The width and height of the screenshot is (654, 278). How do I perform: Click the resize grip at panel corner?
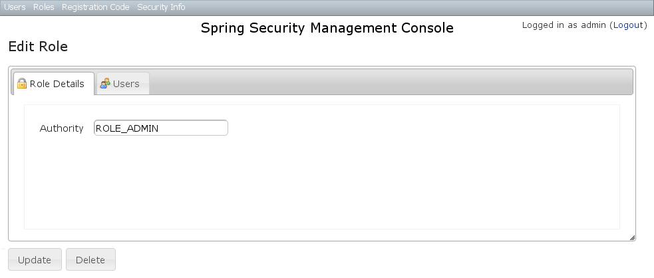(632, 237)
